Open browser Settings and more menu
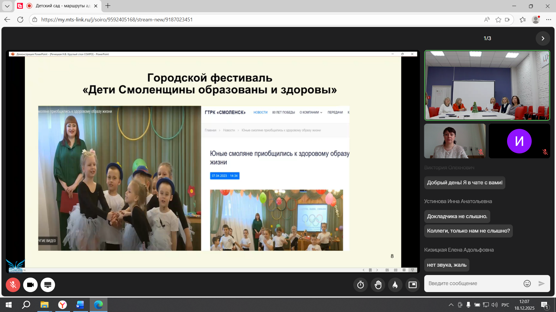Viewport: 556px width, 312px height. 548,20
